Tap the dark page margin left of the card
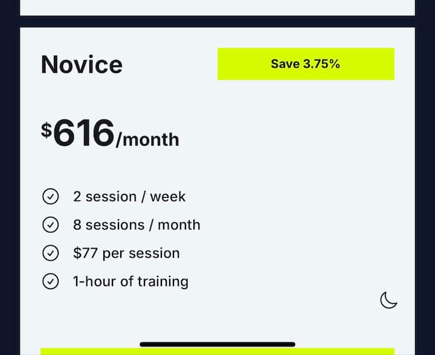The image size is (435, 355). (x=9, y=181)
